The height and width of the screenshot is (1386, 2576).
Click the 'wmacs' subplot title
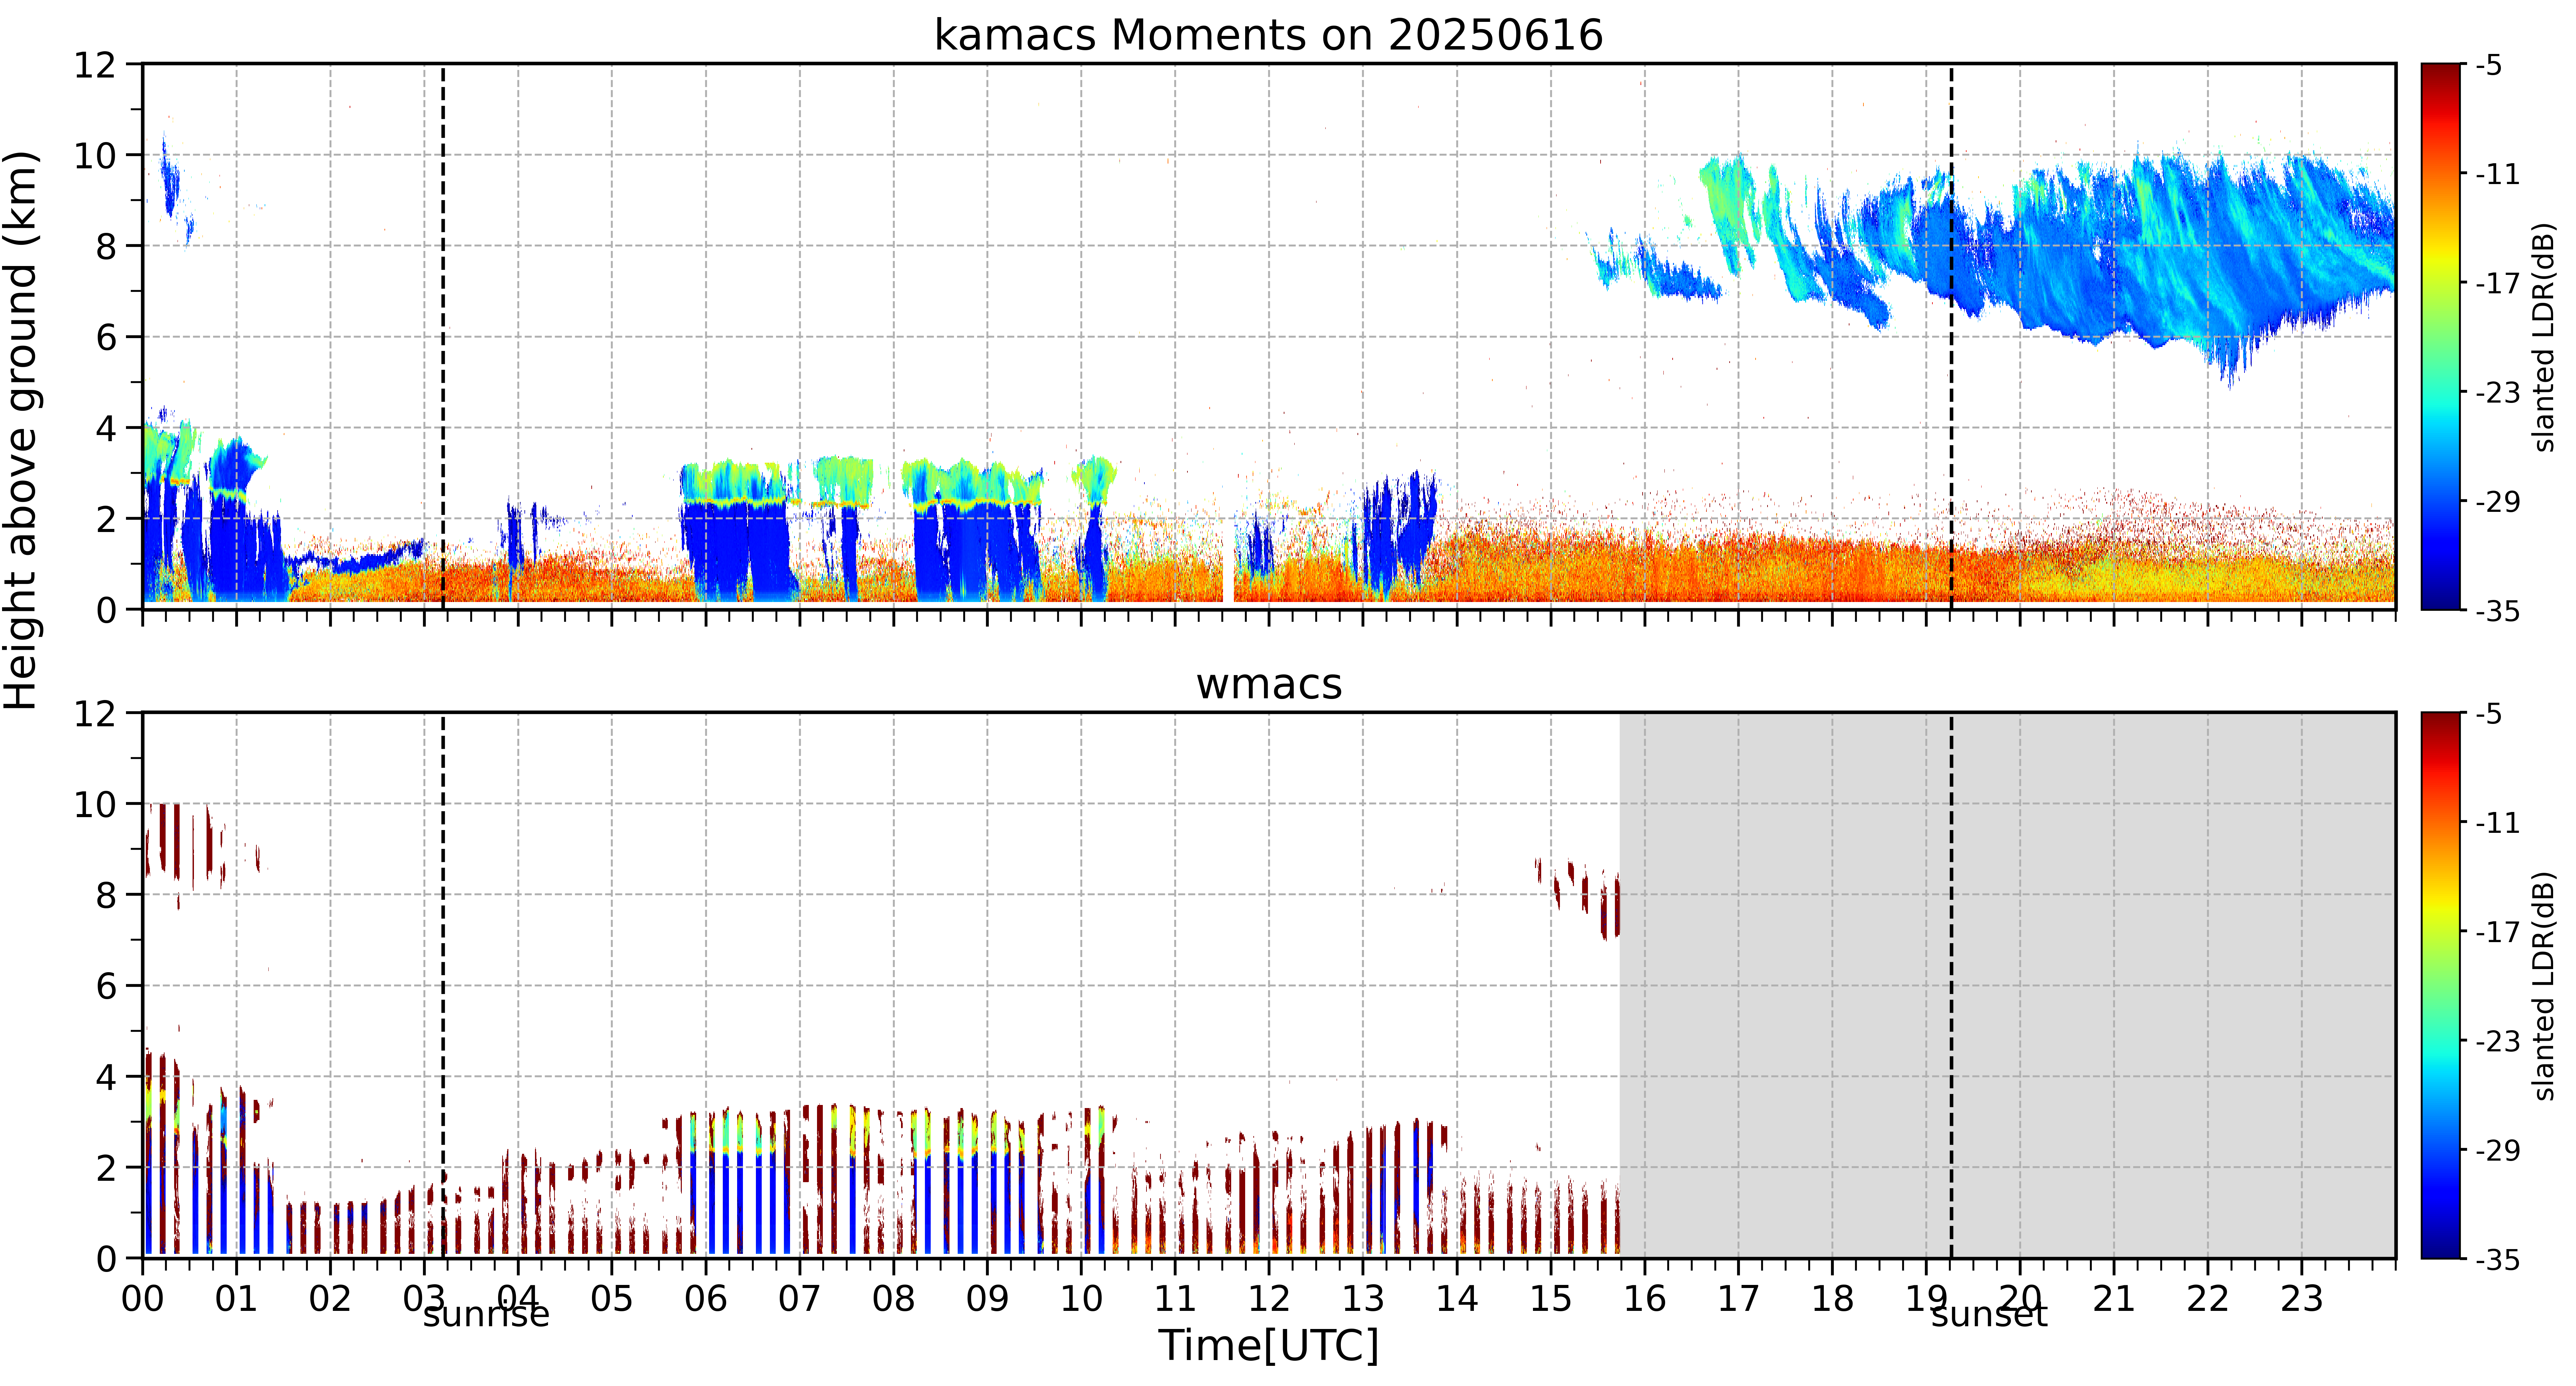coord(1269,685)
